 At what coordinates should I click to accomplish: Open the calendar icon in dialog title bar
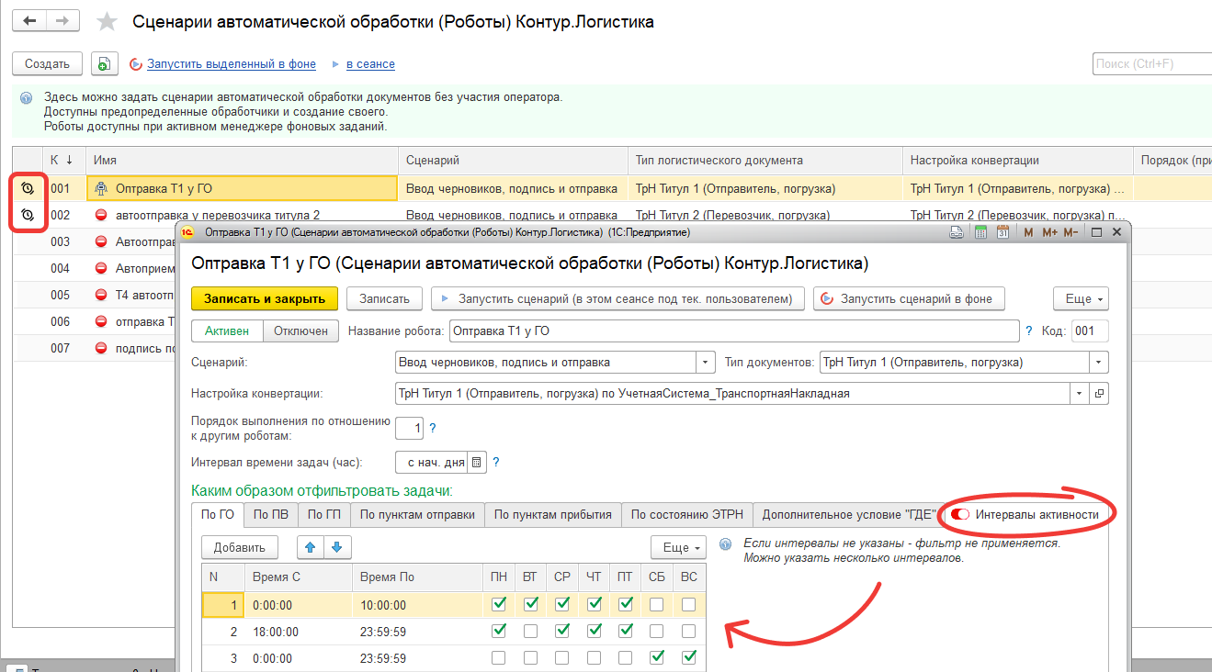(1002, 232)
